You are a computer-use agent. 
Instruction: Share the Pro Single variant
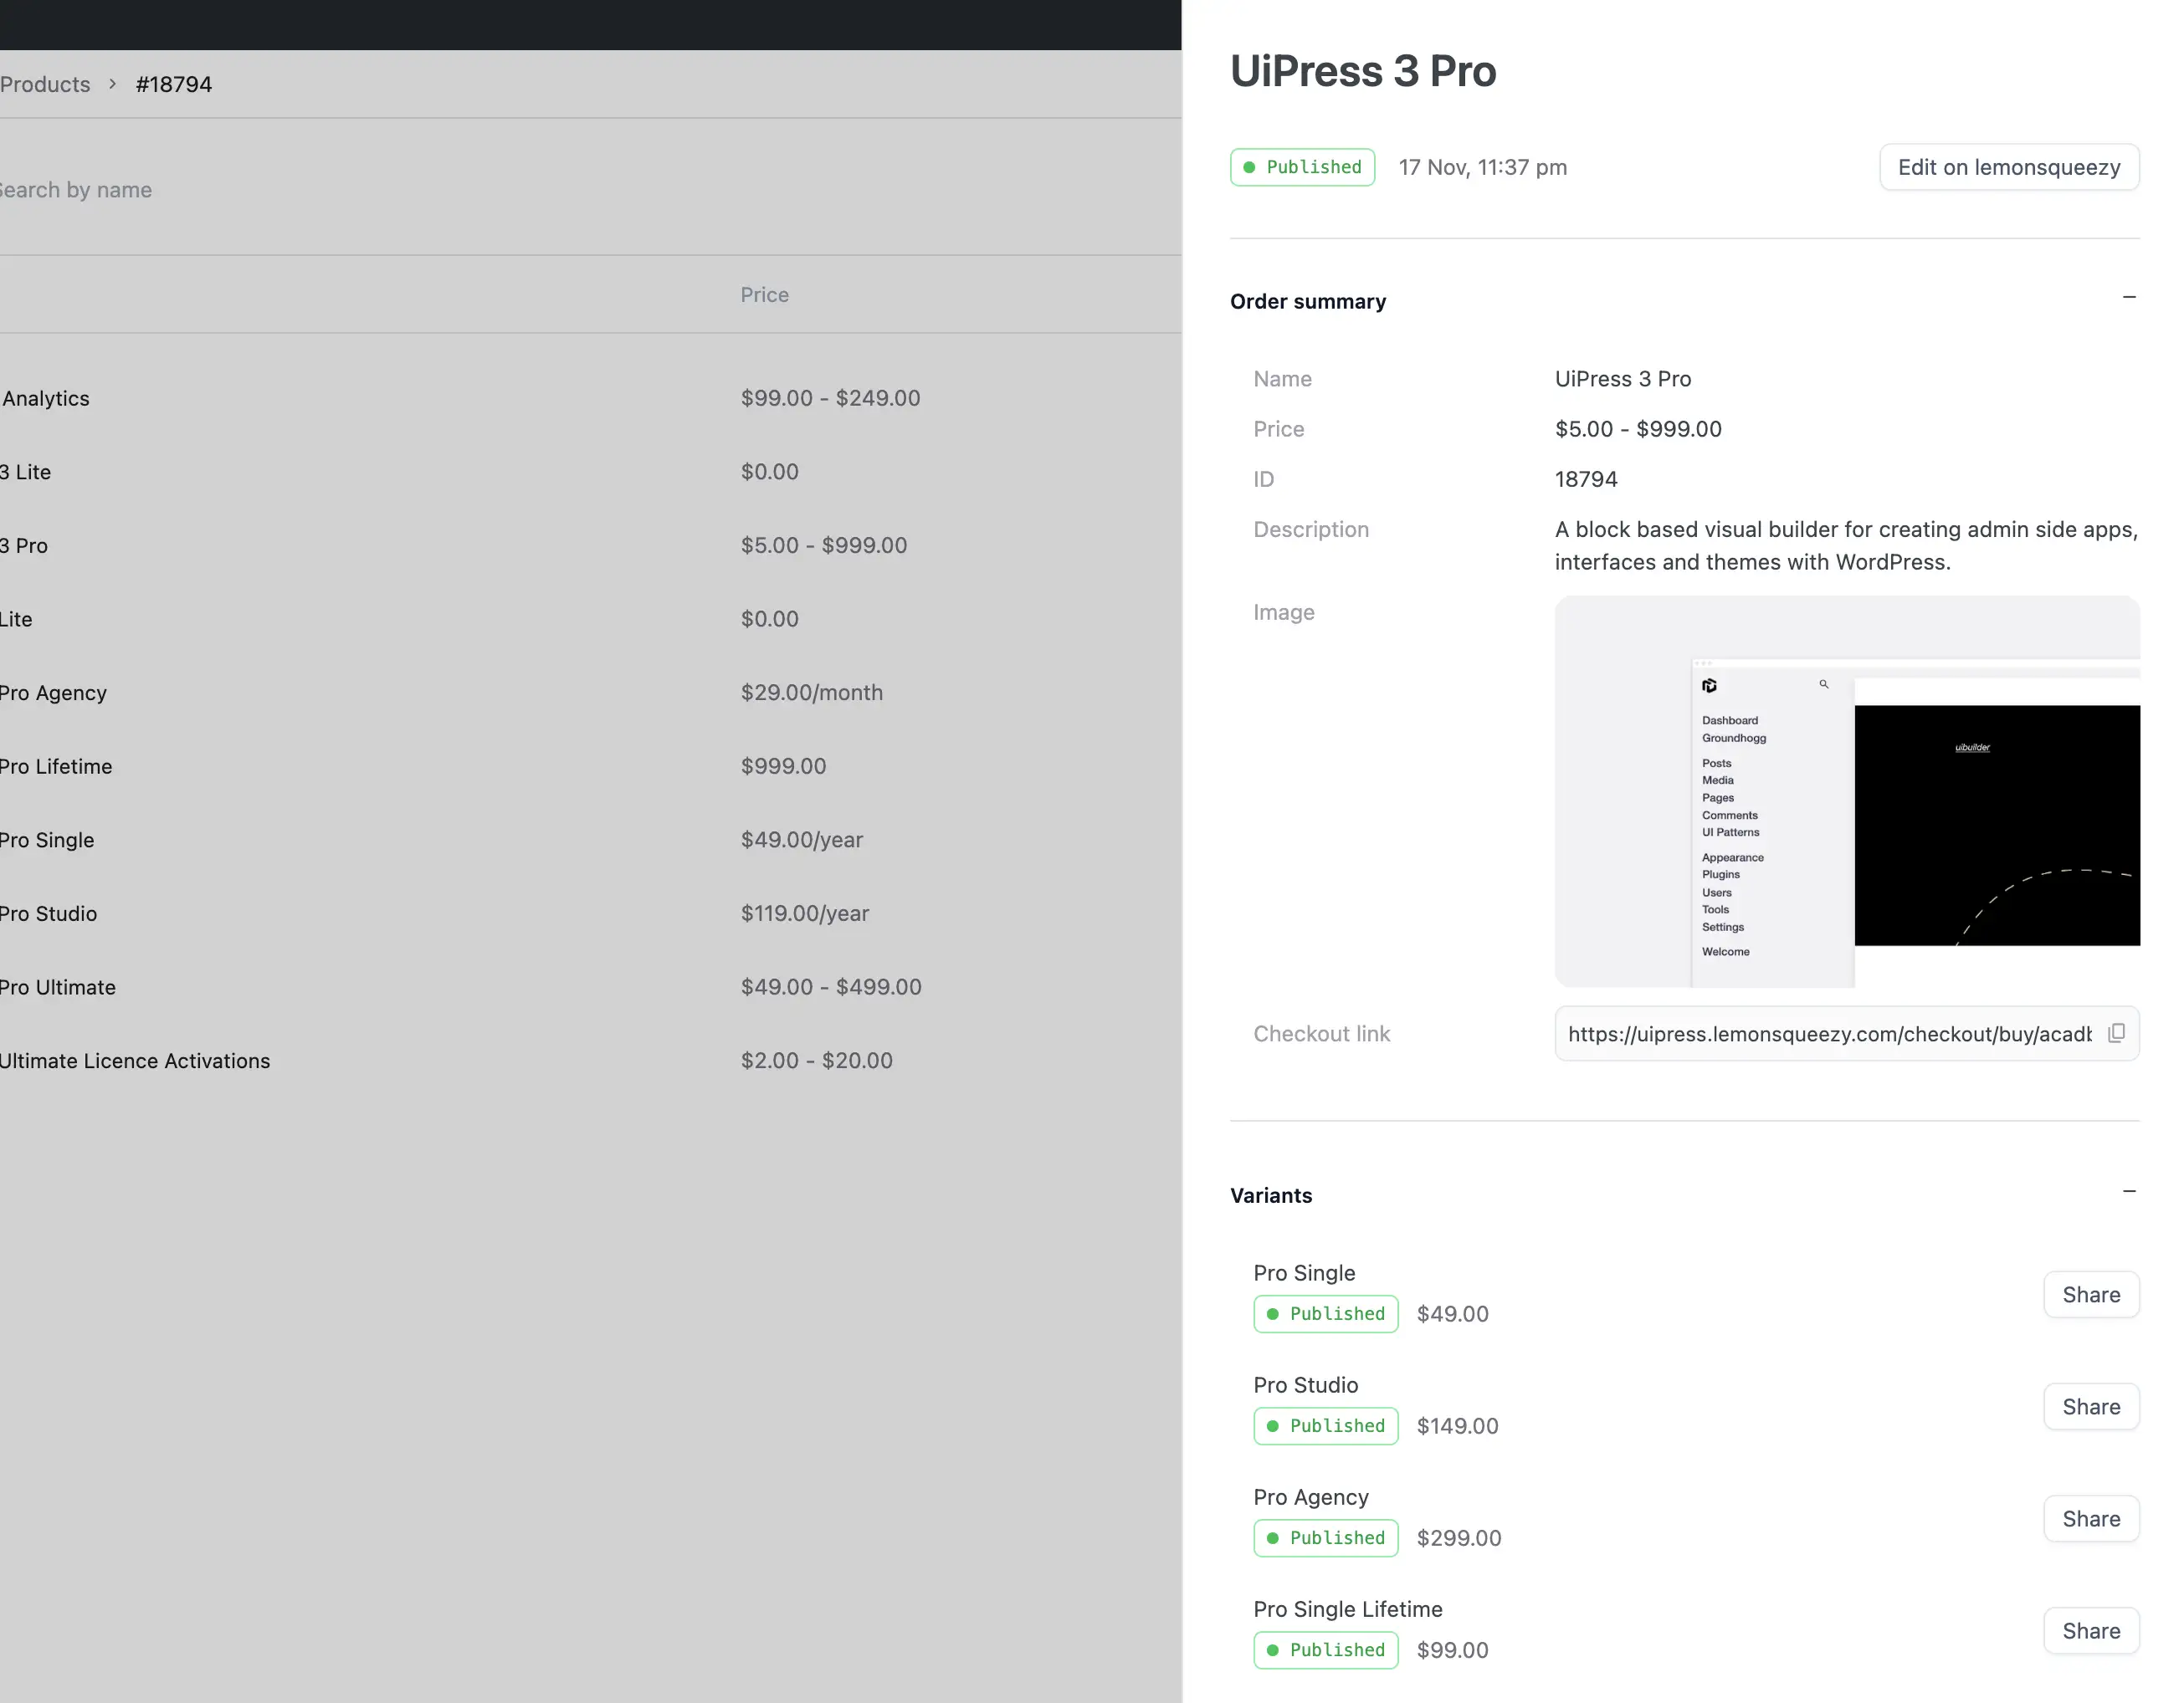(2090, 1294)
